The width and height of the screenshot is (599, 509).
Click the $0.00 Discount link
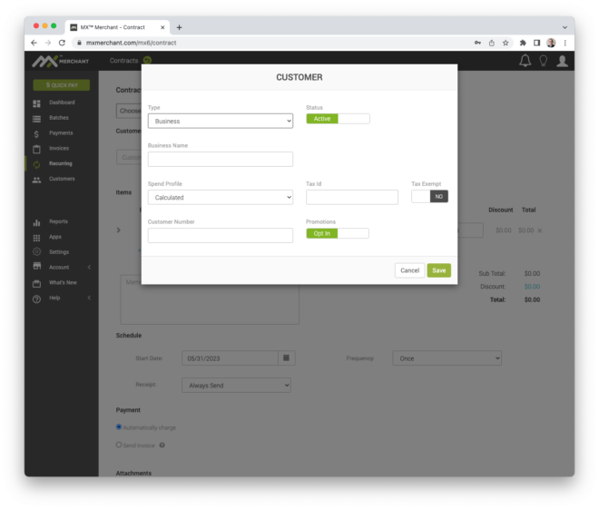click(x=532, y=287)
